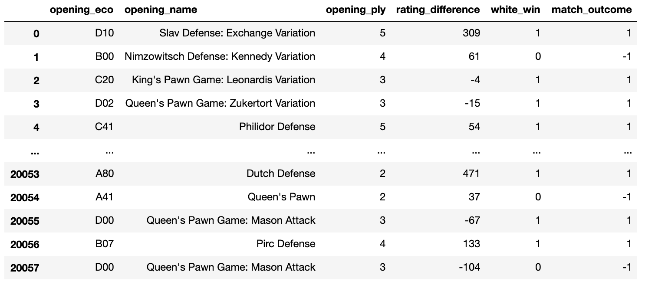Viewport: 645px width, 288px height.
Task: Select Queen's Pawn Game: Zukertort Variation cell
Action: (220, 103)
